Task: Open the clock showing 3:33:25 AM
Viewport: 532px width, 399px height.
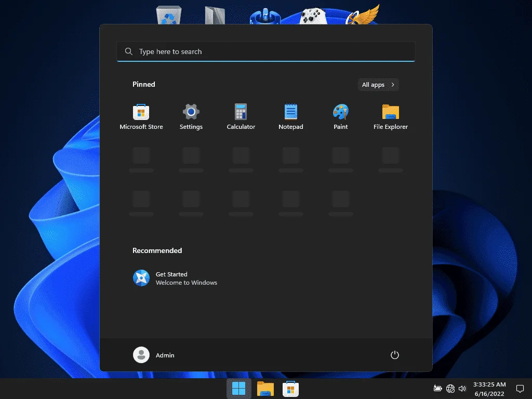Action: point(489,384)
